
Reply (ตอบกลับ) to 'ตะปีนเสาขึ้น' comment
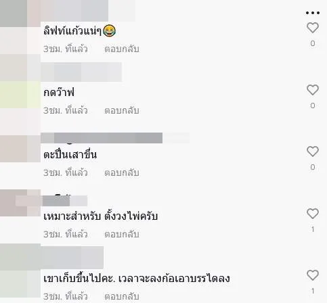click(122, 172)
